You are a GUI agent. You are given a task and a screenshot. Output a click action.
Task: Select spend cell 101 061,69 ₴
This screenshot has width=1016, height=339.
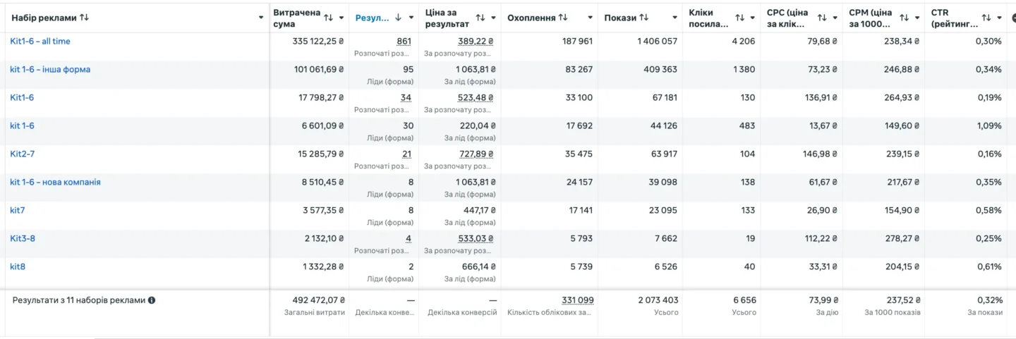coord(318,70)
